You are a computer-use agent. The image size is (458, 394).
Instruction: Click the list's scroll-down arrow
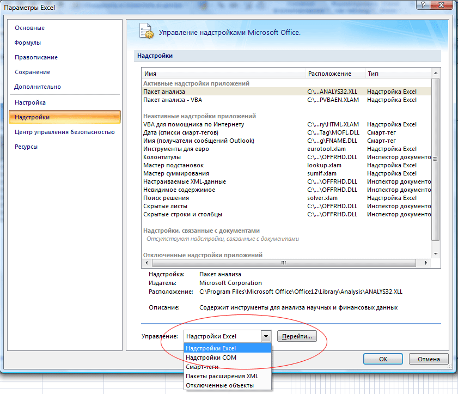[436, 254]
